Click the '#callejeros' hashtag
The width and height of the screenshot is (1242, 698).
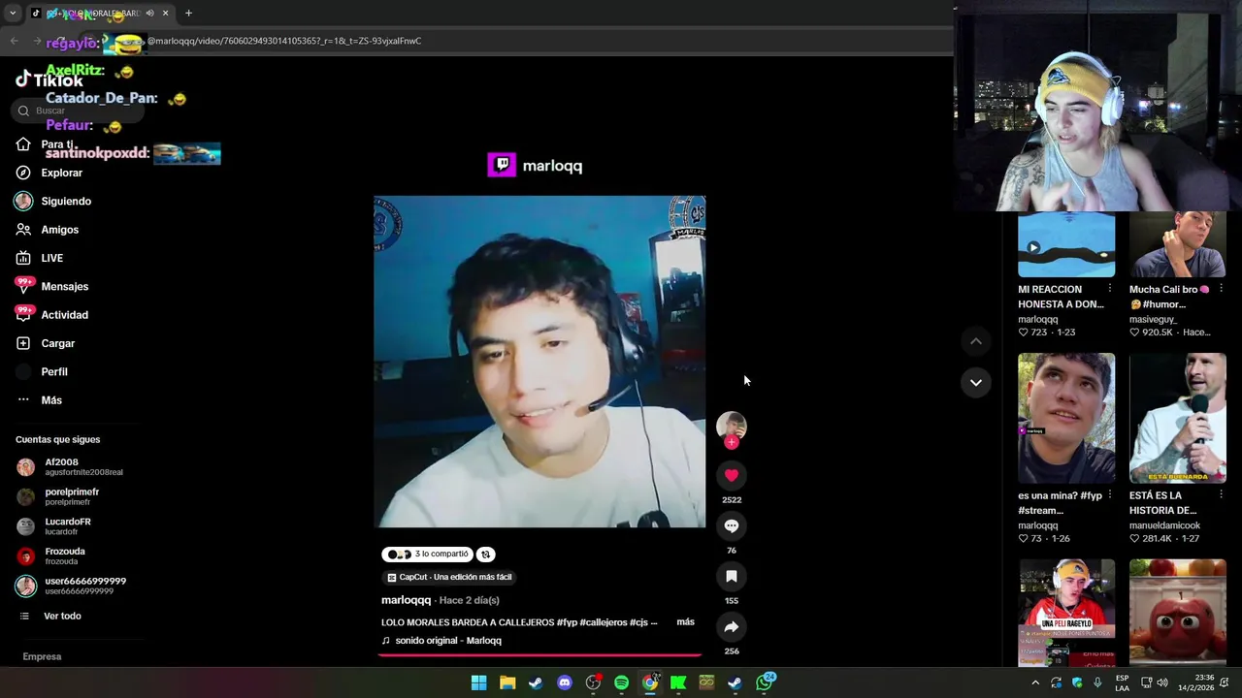pos(603,622)
